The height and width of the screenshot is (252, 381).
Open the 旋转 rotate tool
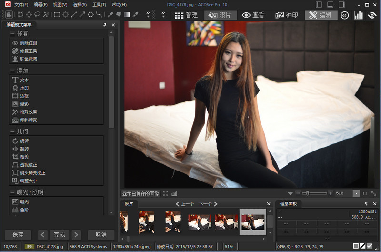[24, 141]
